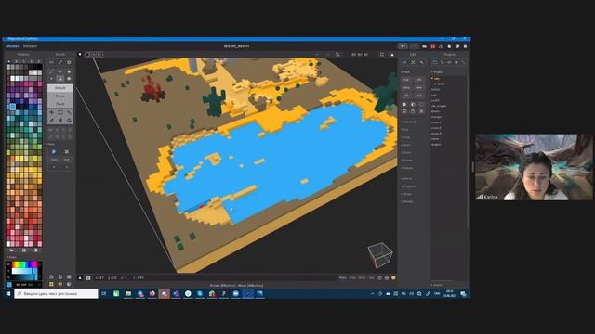The width and height of the screenshot is (595, 334).
Task: Switch to the Model tab
Action: [12, 46]
